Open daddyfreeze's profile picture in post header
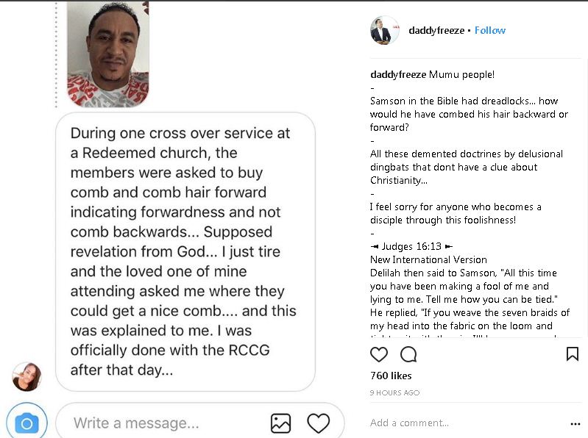 click(385, 31)
